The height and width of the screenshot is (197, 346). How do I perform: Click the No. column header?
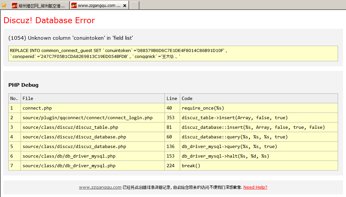(x=14, y=99)
